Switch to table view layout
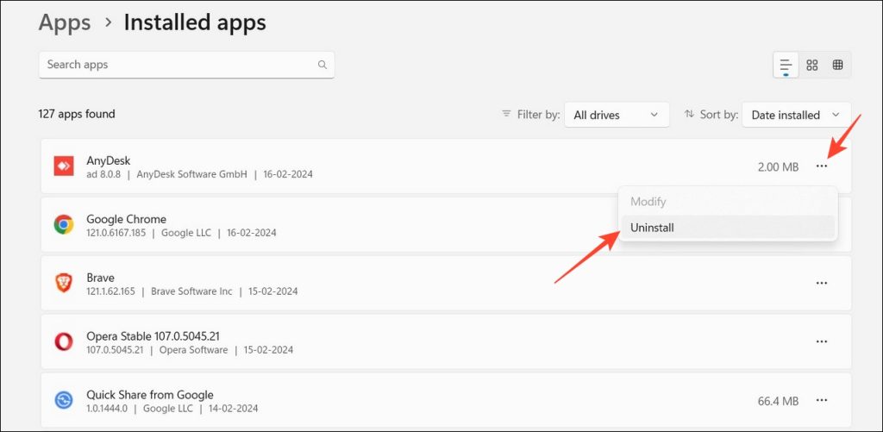 837,66
